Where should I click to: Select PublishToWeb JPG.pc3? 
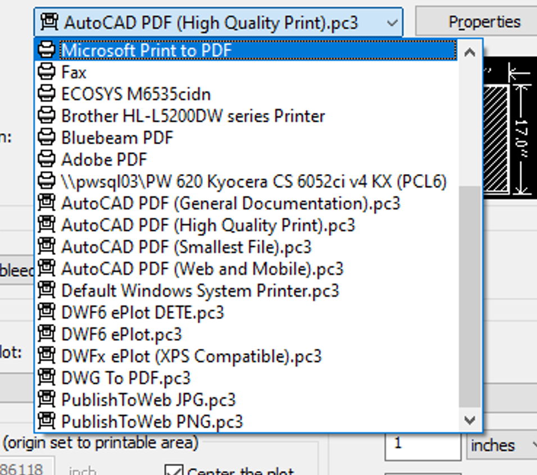(247, 400)
